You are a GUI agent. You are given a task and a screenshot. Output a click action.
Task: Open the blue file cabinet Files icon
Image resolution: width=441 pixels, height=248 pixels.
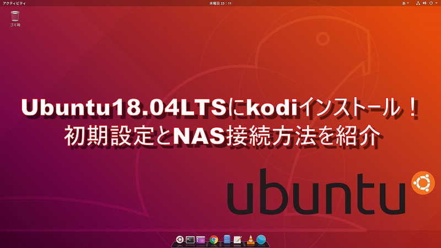click(x=227, y=239)
